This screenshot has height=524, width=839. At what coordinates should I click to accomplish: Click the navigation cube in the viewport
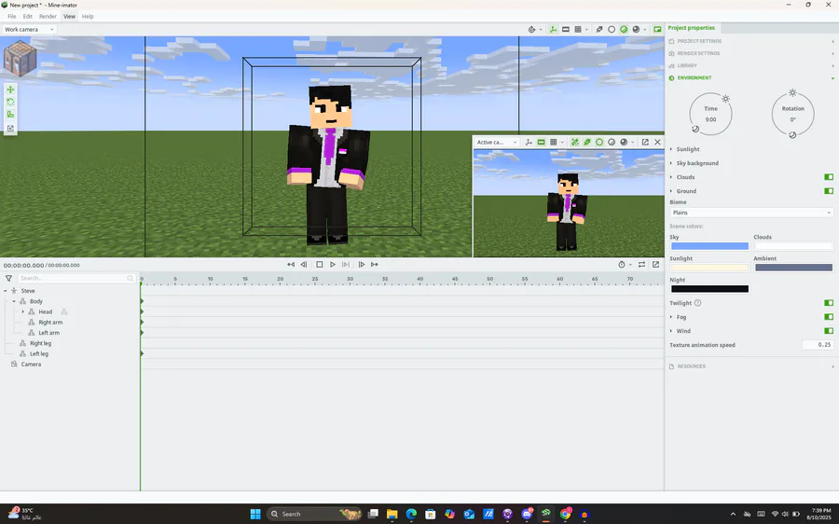click(x=20, y=59)
